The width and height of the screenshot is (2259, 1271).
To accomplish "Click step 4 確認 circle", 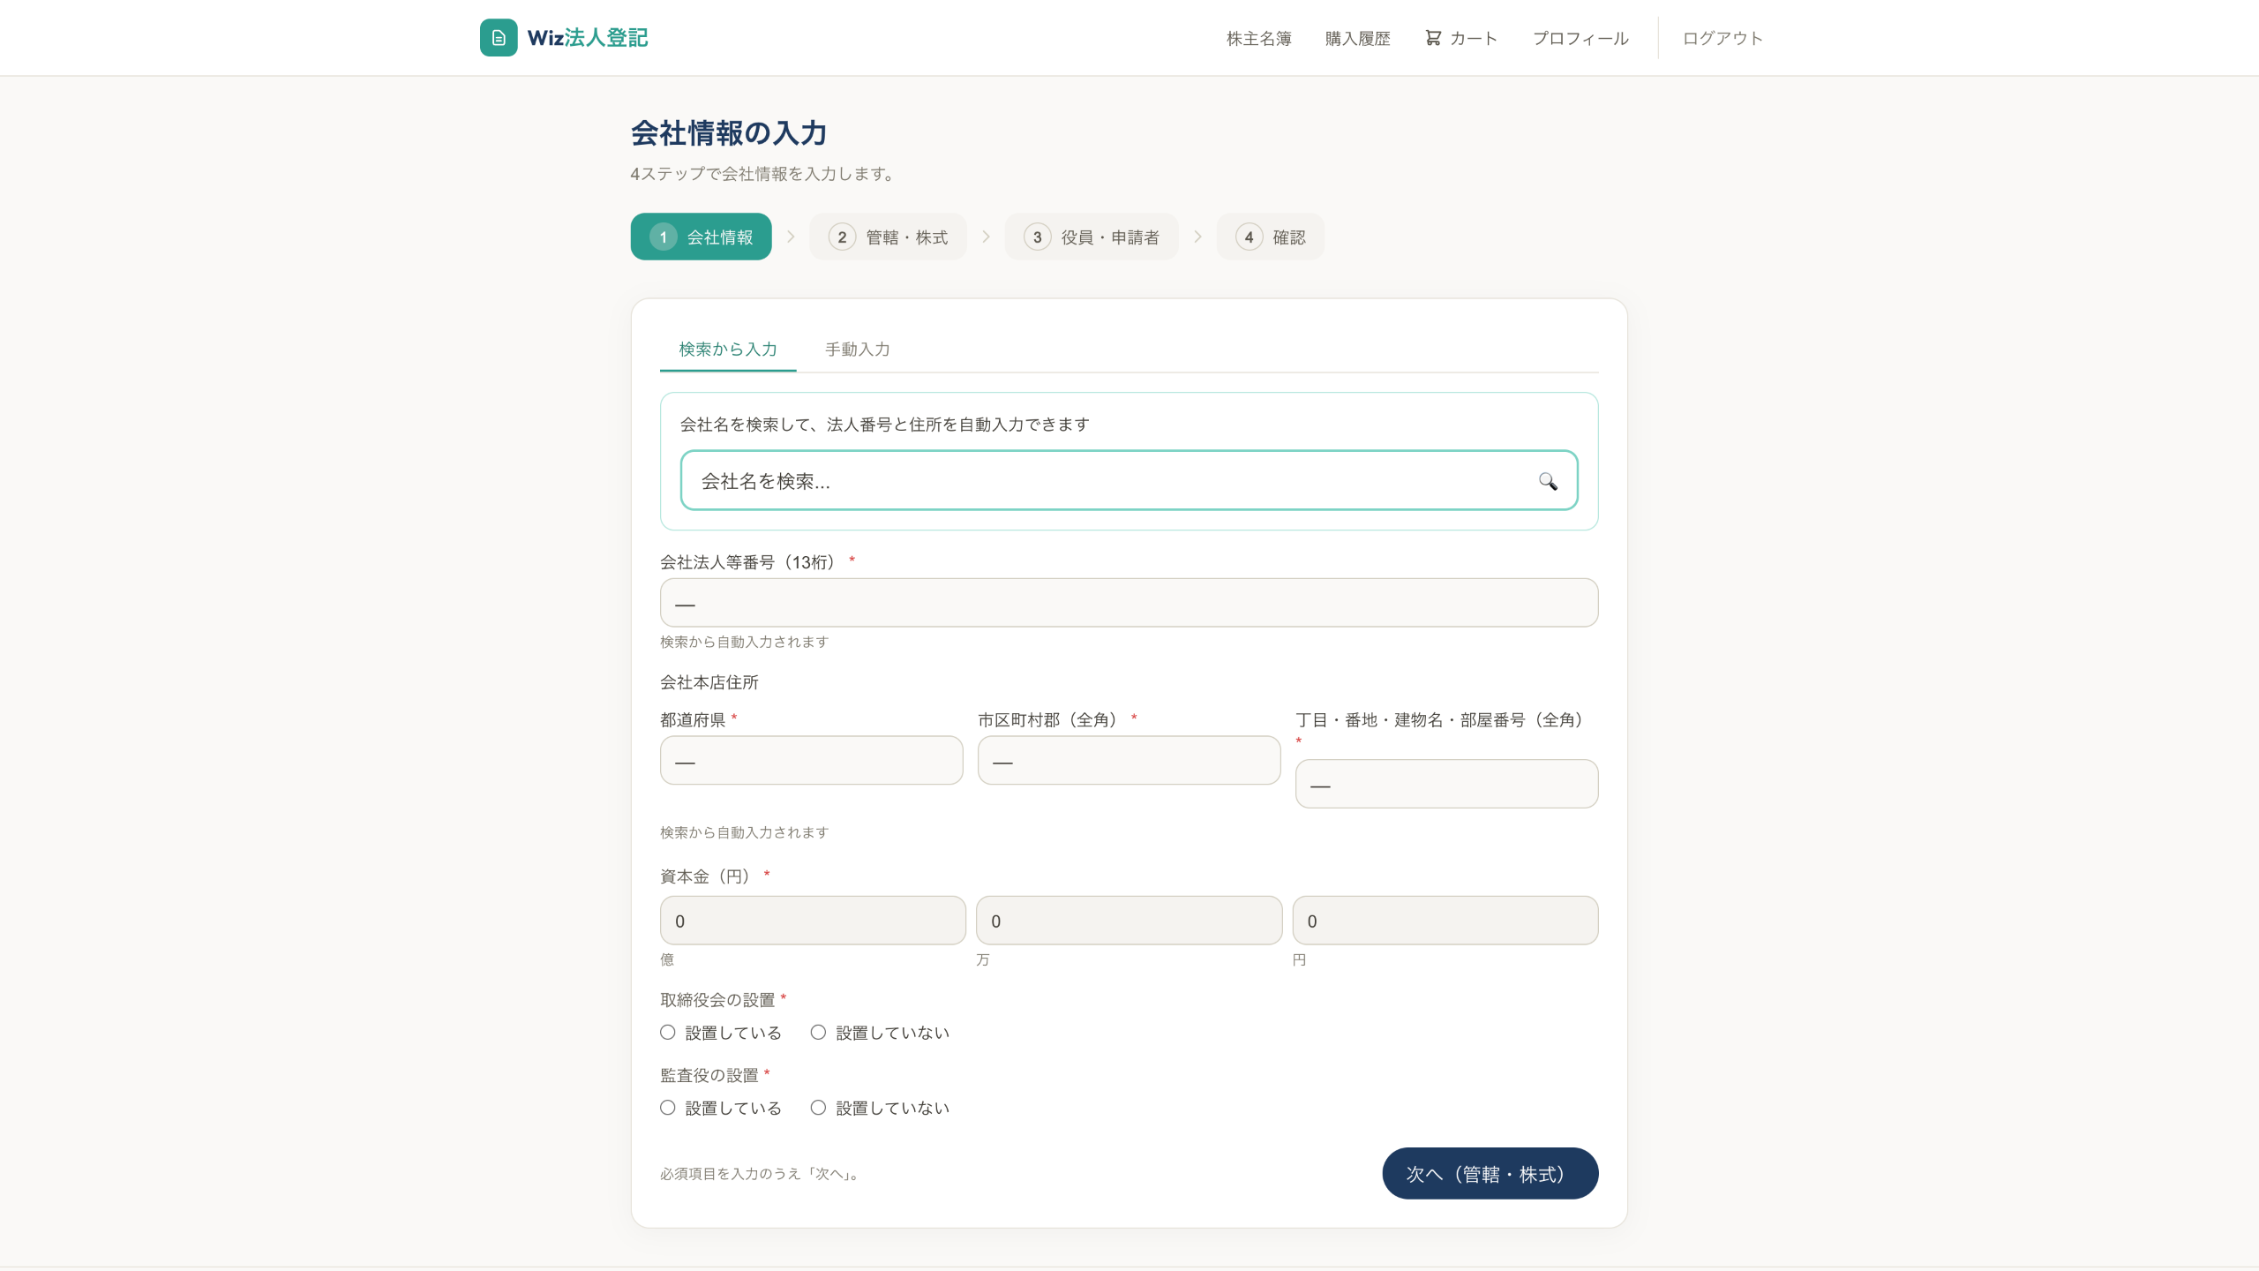I will (x=1249, y=237).
